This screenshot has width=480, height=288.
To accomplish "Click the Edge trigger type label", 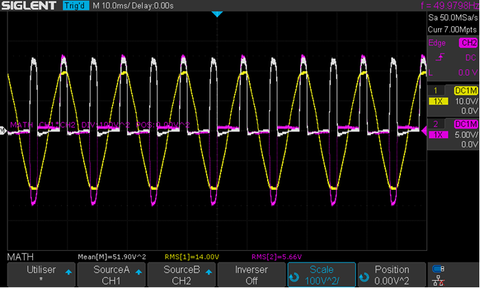I will (437, 43).
